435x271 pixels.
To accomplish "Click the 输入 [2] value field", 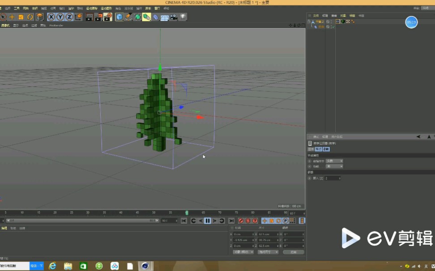I will (331, 178).
